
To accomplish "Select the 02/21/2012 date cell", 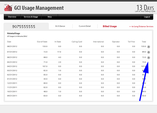I will (12, 75).
